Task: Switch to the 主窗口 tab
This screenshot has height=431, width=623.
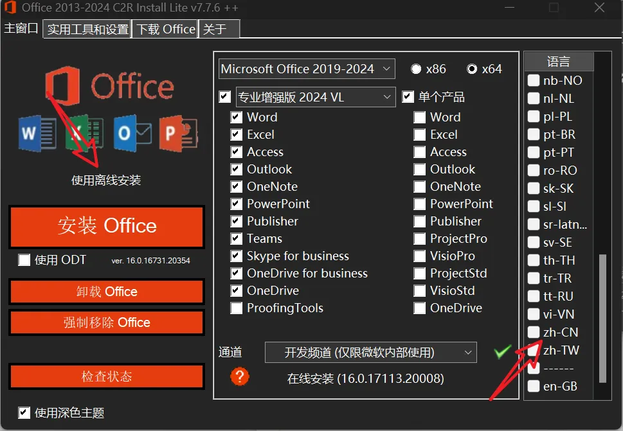Action: [x=21, y=28]
